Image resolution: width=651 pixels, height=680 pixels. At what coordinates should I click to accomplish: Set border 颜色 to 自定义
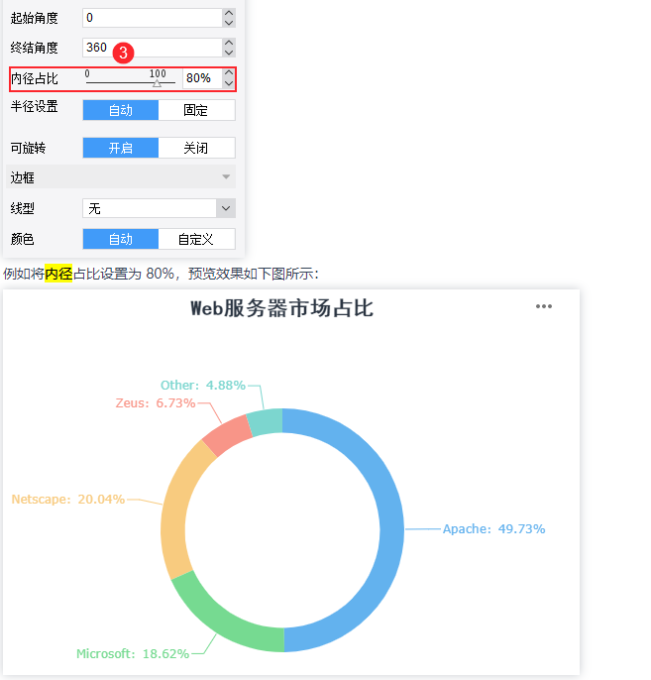[x=196, y=239]
